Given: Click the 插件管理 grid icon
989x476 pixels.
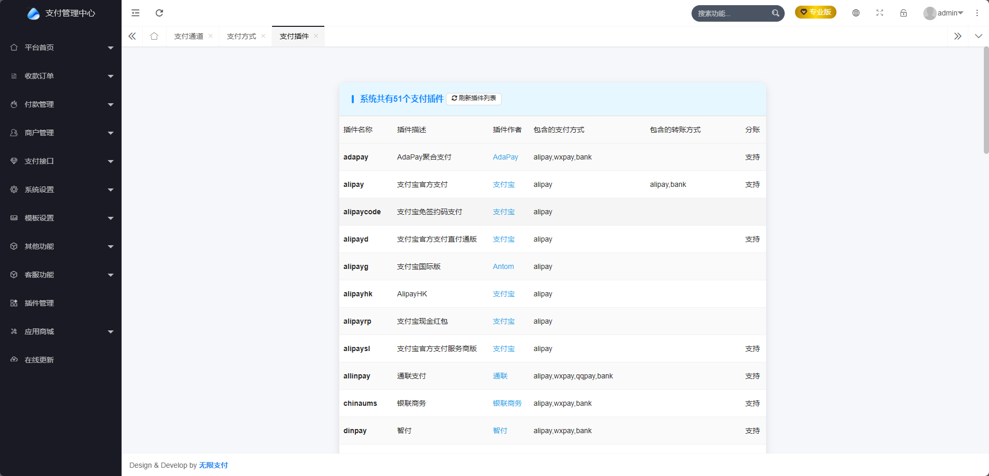Looking at the screenshot, I should [14, 303].
